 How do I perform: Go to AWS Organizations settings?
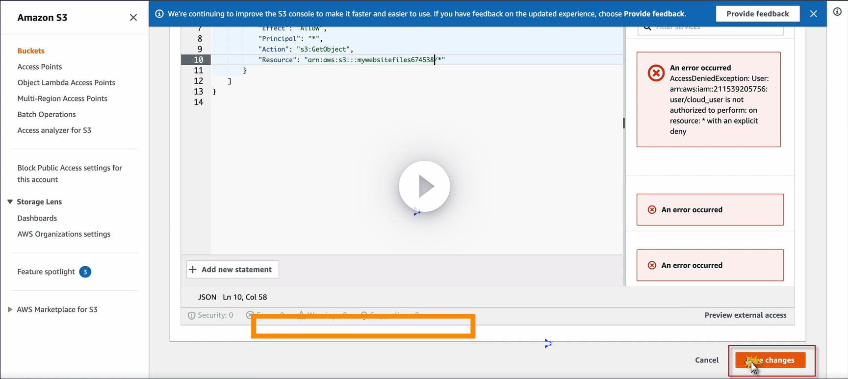click(x=64, y=234)
